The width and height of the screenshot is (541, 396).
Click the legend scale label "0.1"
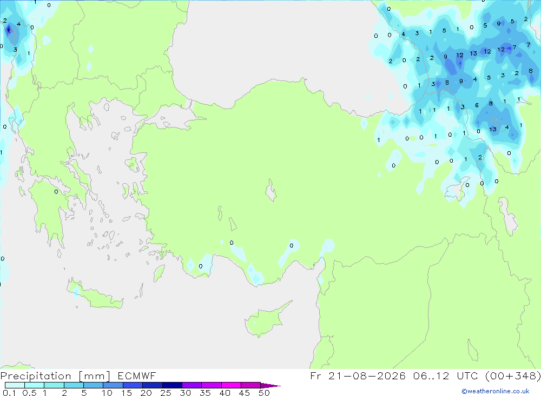(x=9, y=393)
